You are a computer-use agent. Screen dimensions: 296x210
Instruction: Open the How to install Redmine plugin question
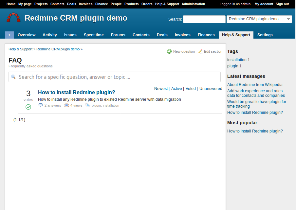coord(76,92)
